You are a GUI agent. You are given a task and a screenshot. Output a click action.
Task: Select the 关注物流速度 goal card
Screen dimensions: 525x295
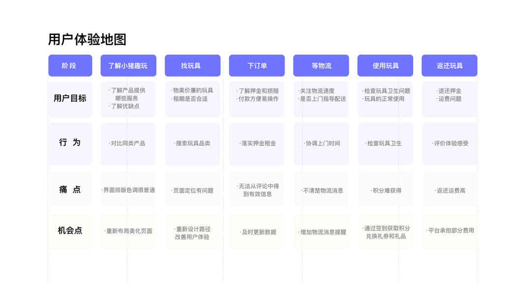click(x=321, y=99)
